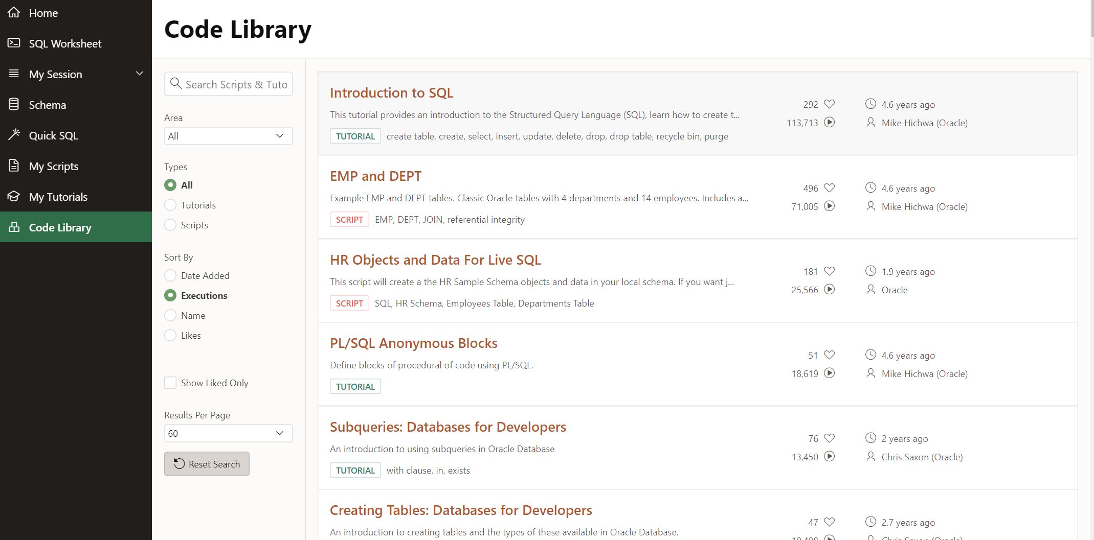This screenshot has height=540, width=1094.
Task: Click SCRIPT badge under EMP and DEPT
Action: pos(349,220)
